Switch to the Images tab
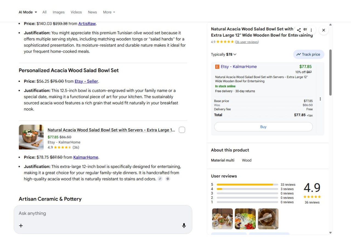351x237 pixels. 58,12
